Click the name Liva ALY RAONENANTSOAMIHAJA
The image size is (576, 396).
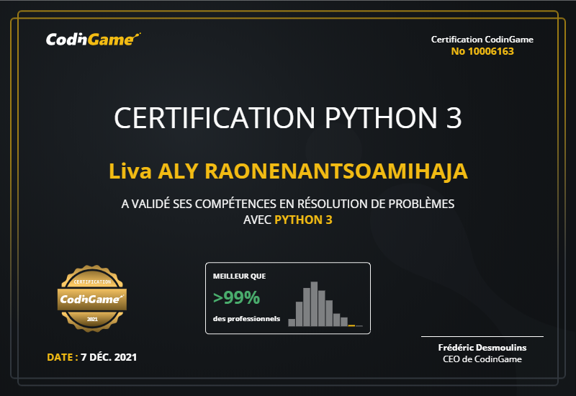coord(288,172)
